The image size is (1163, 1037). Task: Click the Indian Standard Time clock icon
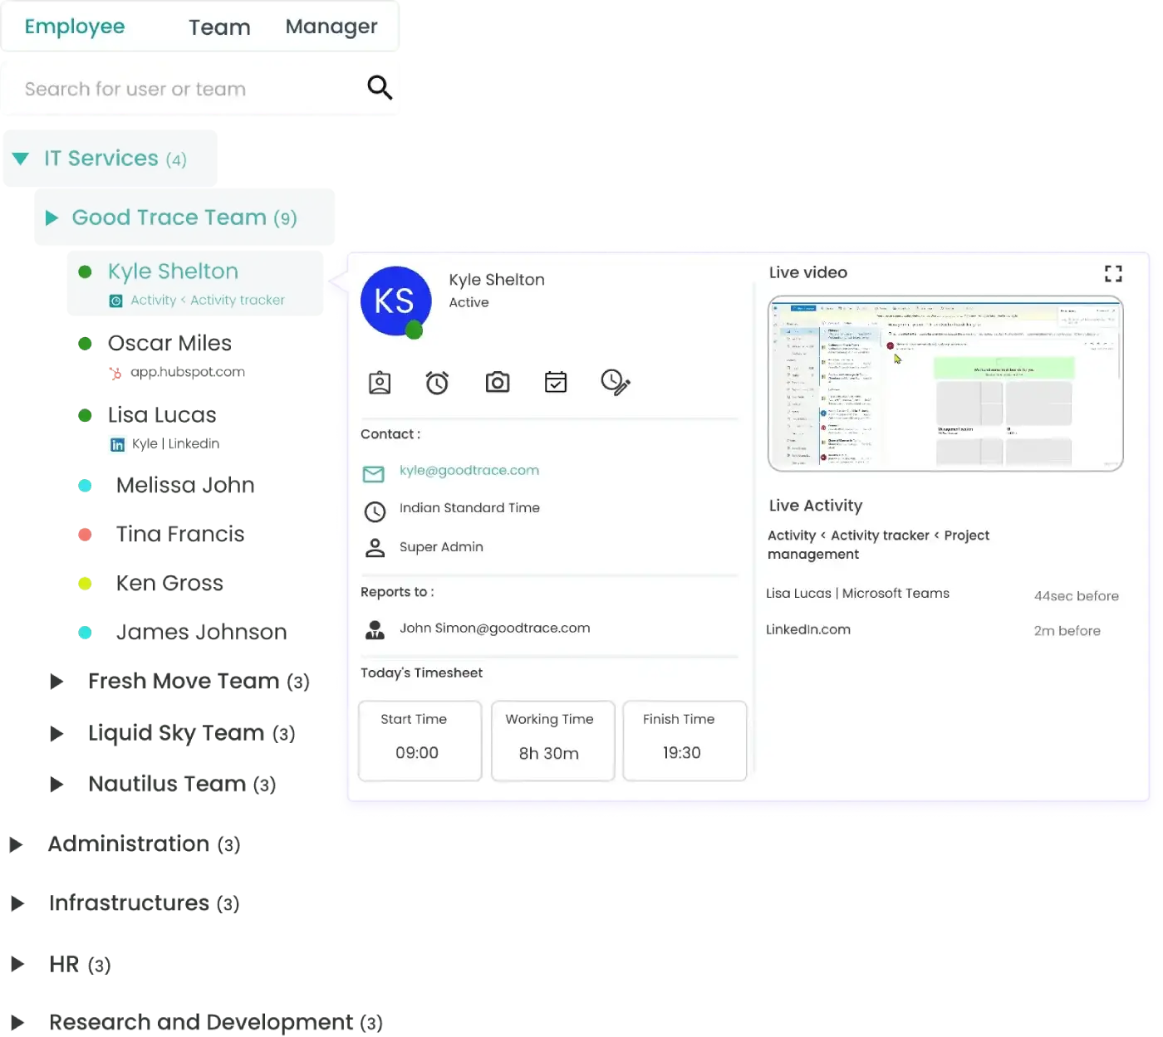click(375, 511)
